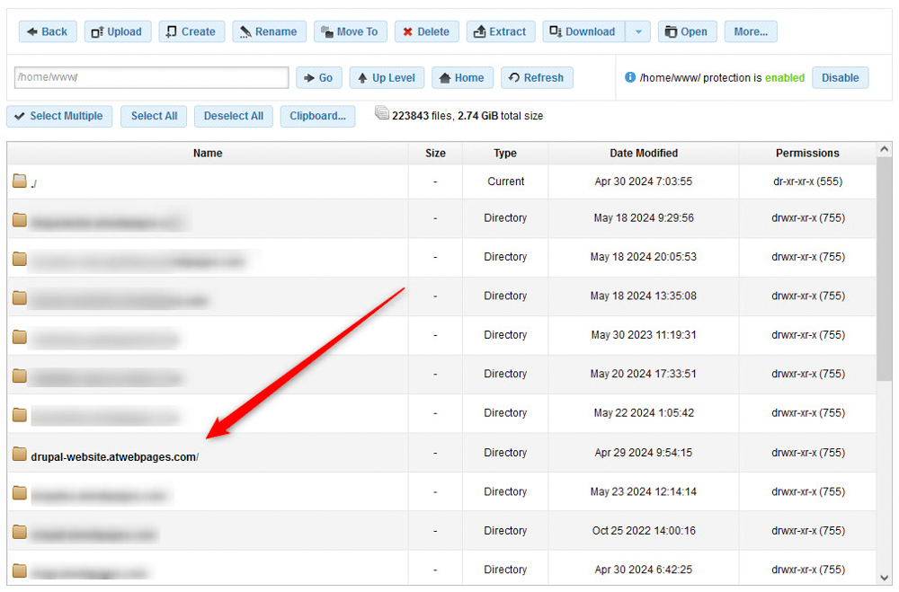
Task: Click the Select All button
Action: coord(153,116)
